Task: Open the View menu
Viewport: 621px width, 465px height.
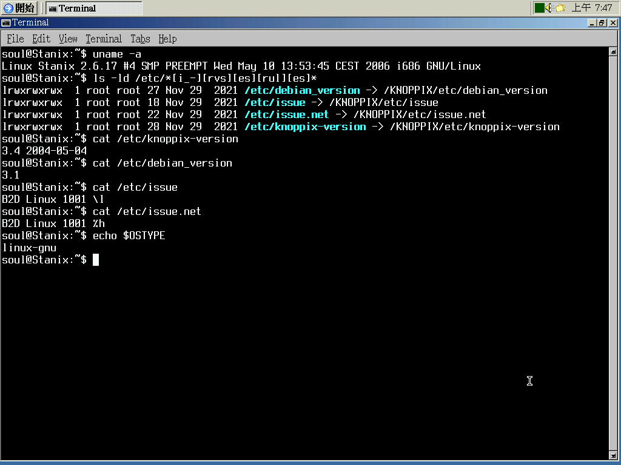Action: coord(68,39)
